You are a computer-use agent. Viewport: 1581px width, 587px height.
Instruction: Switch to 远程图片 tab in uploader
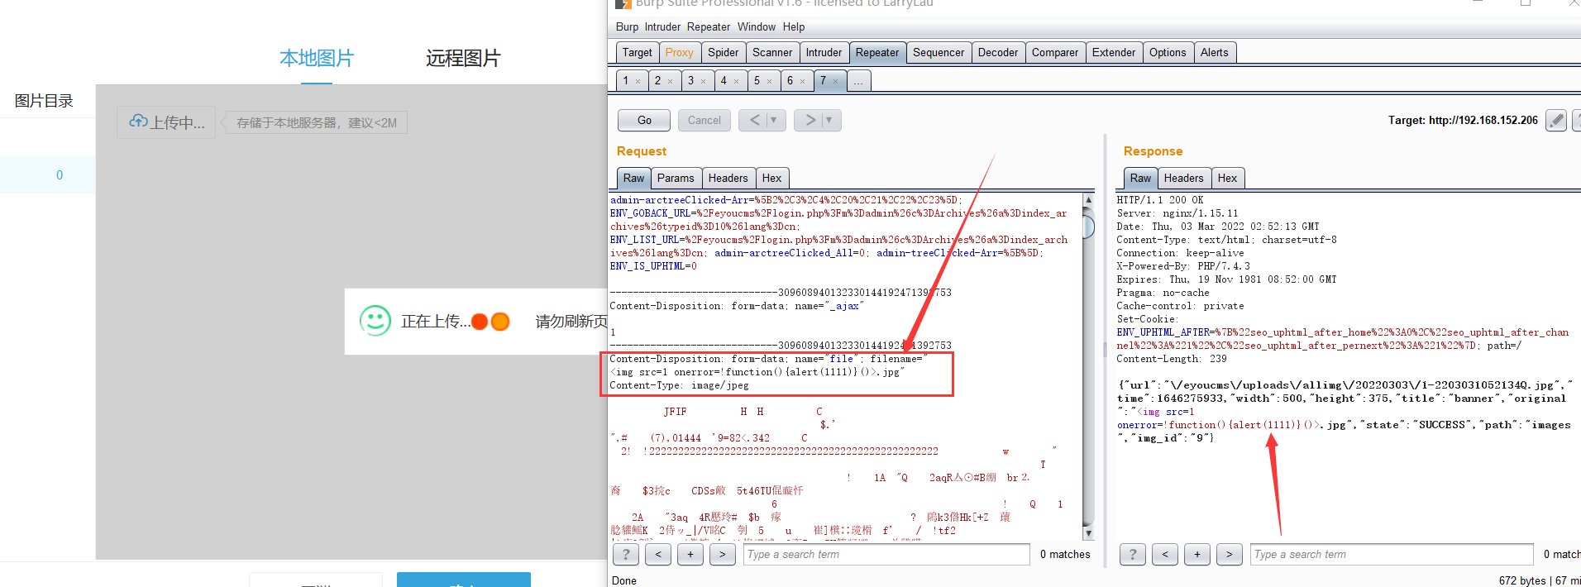[463, 59]
